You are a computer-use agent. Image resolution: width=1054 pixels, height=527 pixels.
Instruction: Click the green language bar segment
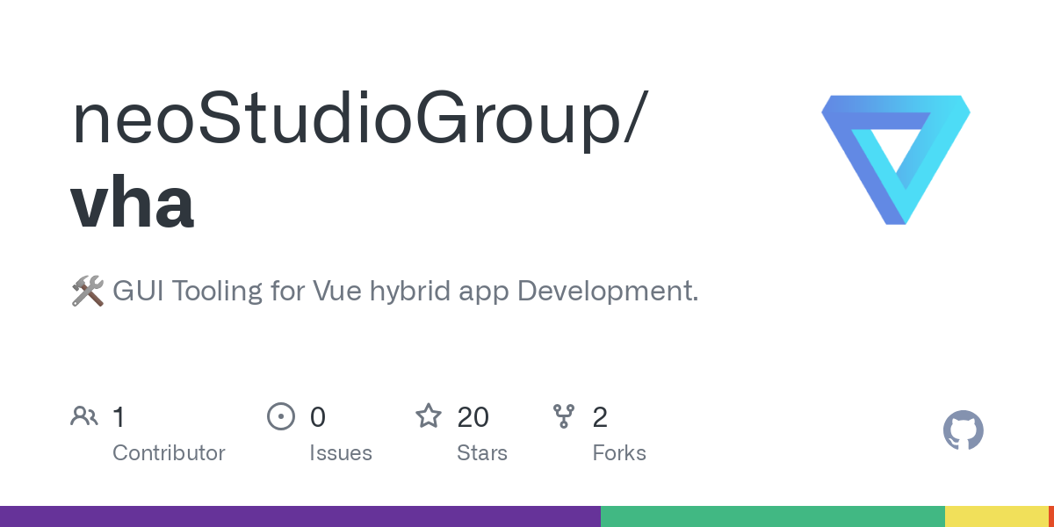[773, 516]
